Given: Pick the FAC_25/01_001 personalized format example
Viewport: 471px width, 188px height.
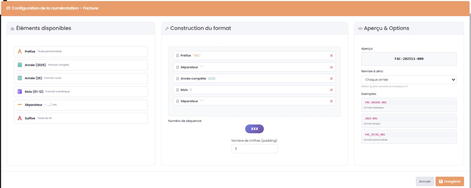Looking at the screenshot, I should (x=409, y=137).
